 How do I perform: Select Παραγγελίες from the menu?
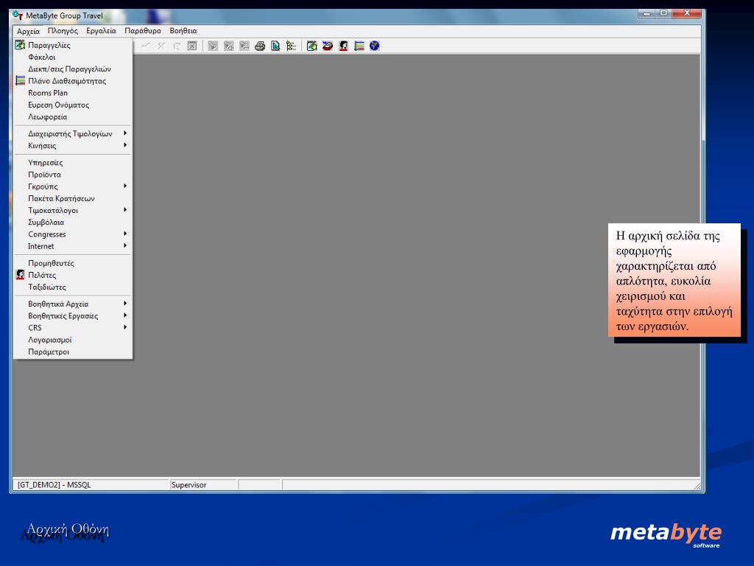click(x=73, y=45)
